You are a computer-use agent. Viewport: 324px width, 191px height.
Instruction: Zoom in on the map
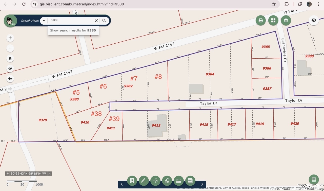(10, 38)
